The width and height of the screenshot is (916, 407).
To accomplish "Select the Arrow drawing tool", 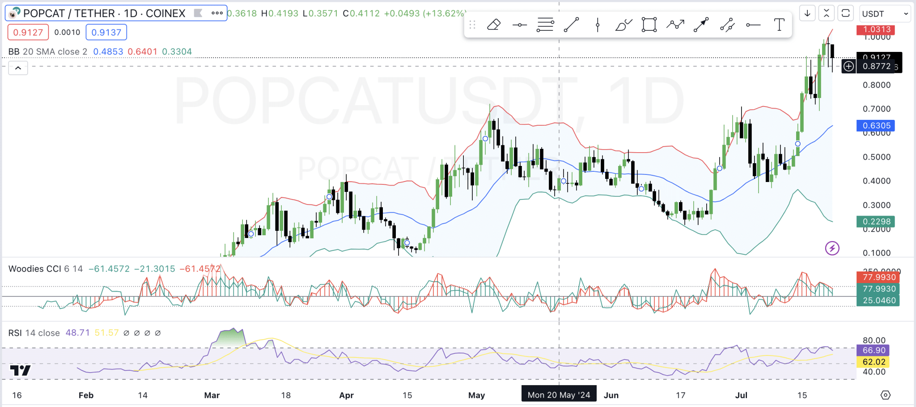I will 701,25.
